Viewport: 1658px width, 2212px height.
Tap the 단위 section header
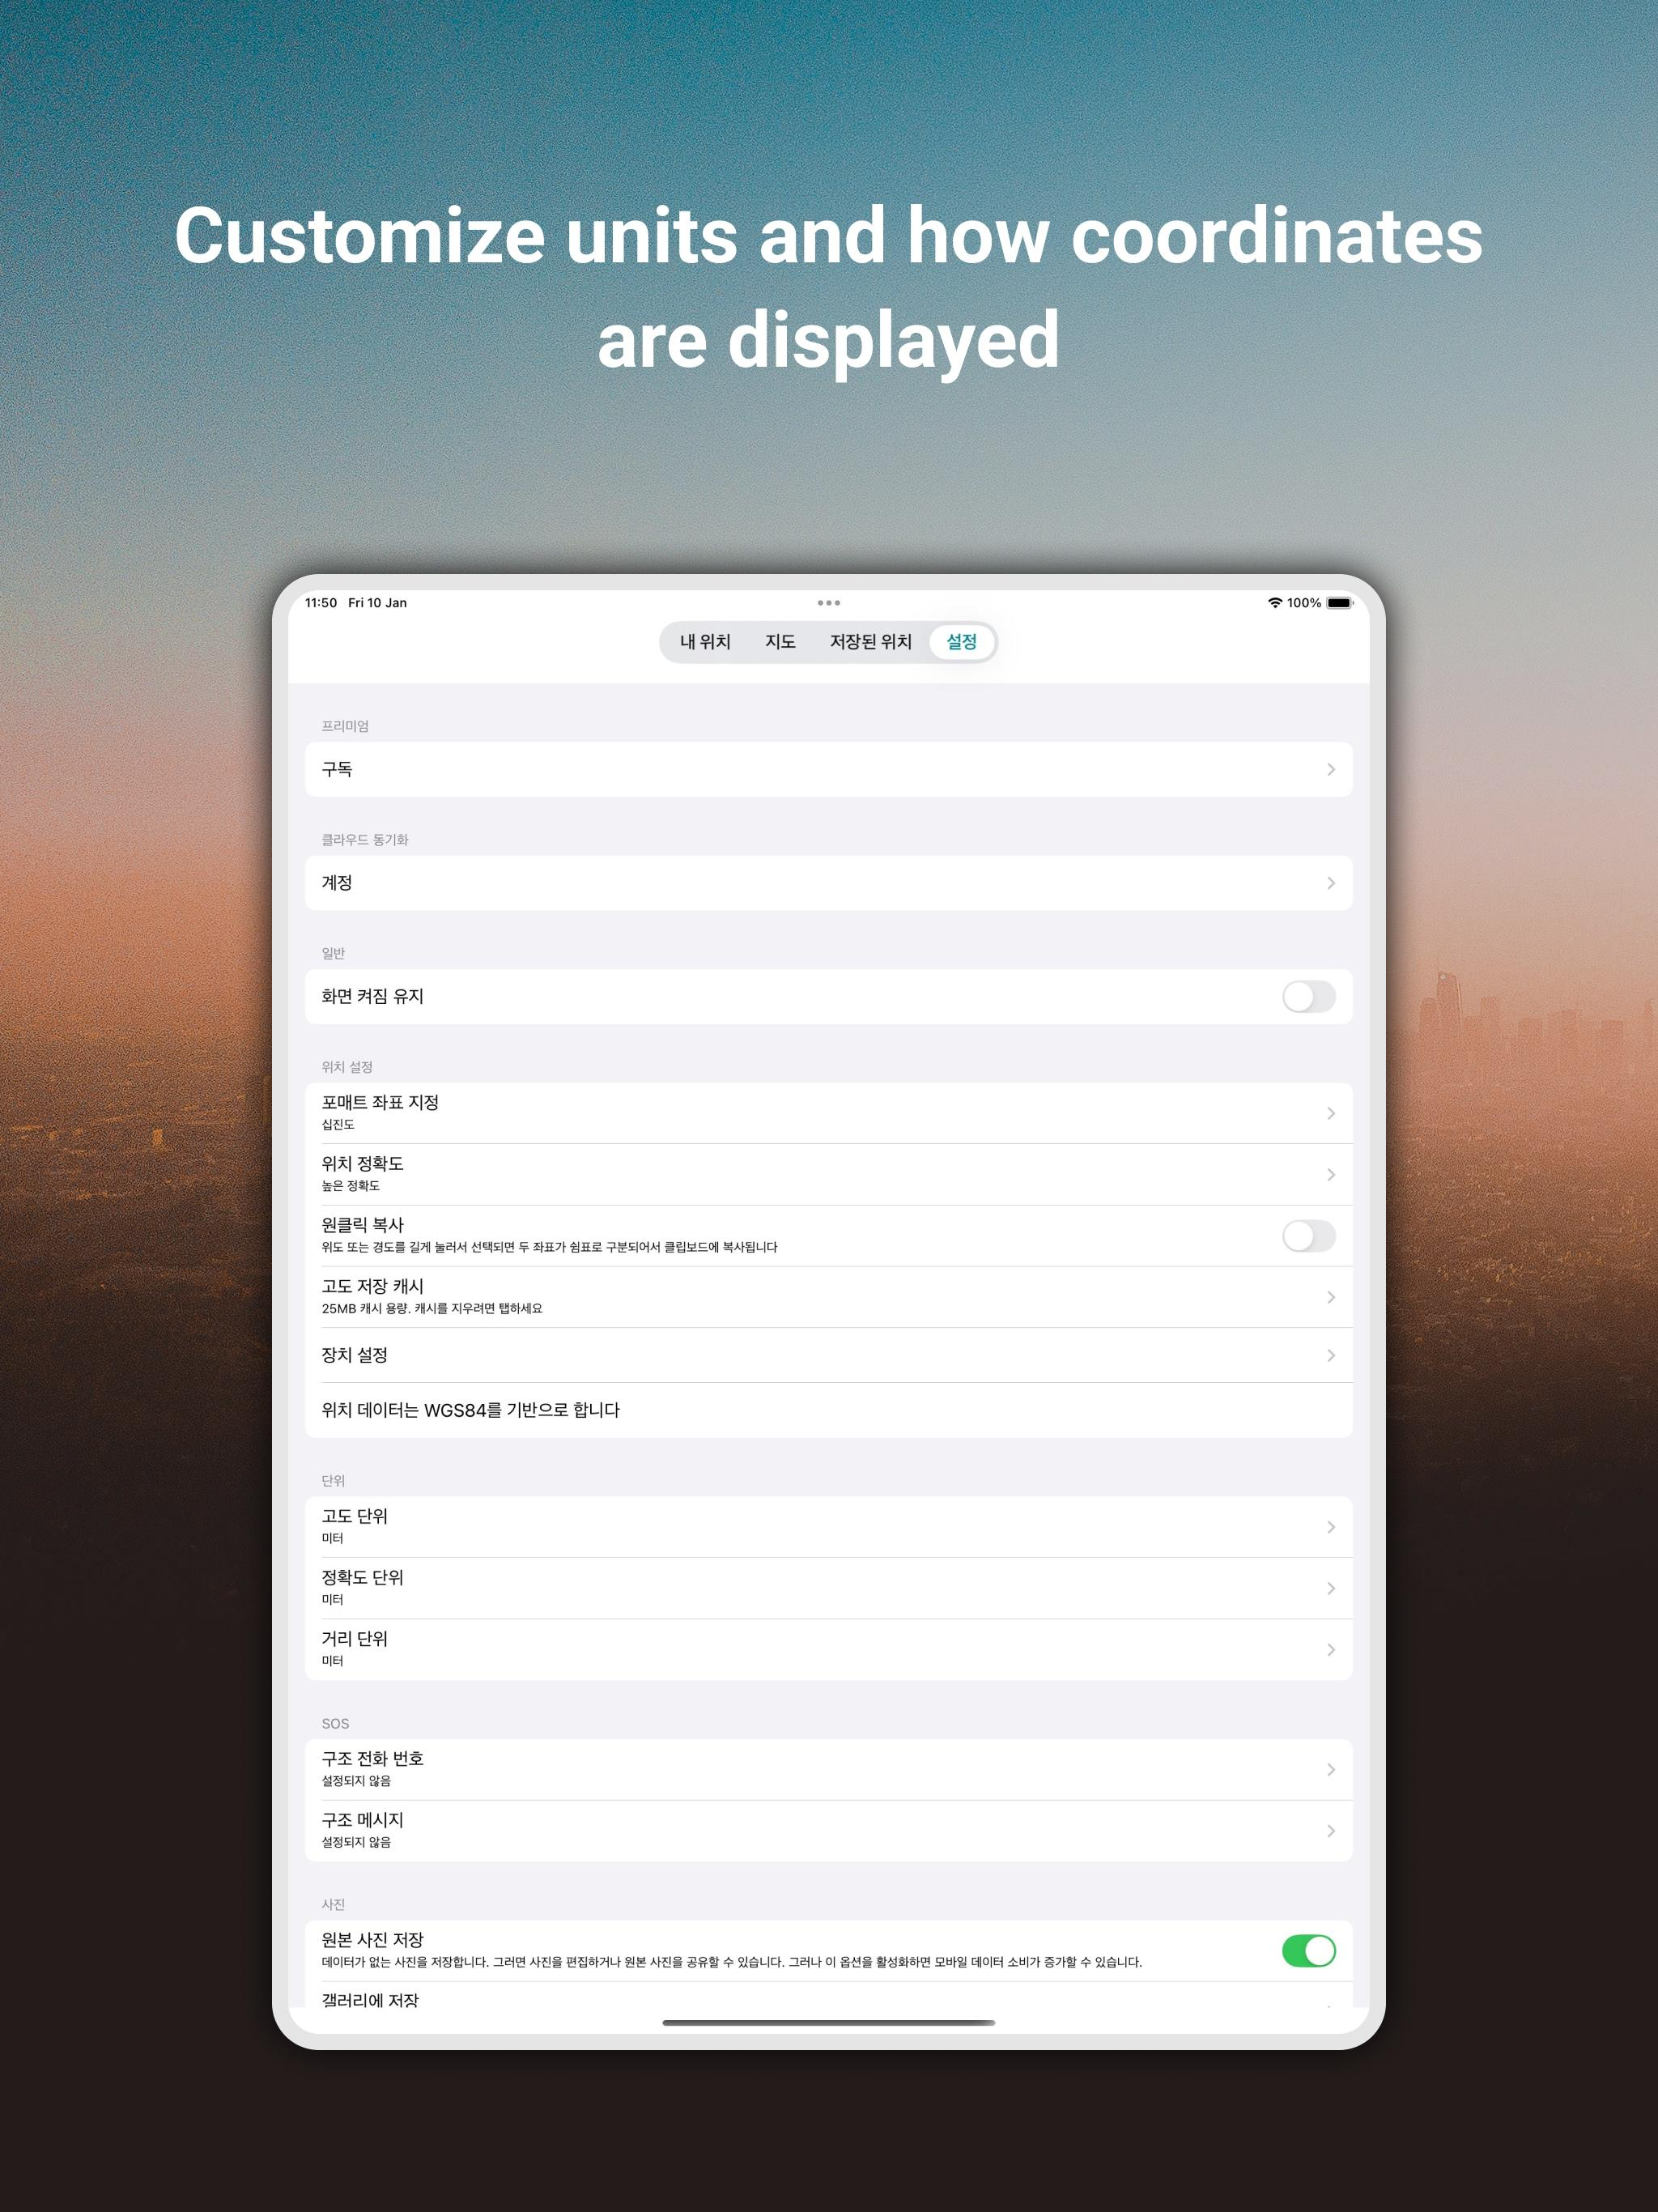point(333,1481)
